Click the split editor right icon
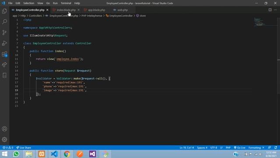 [x=270, y=10]
